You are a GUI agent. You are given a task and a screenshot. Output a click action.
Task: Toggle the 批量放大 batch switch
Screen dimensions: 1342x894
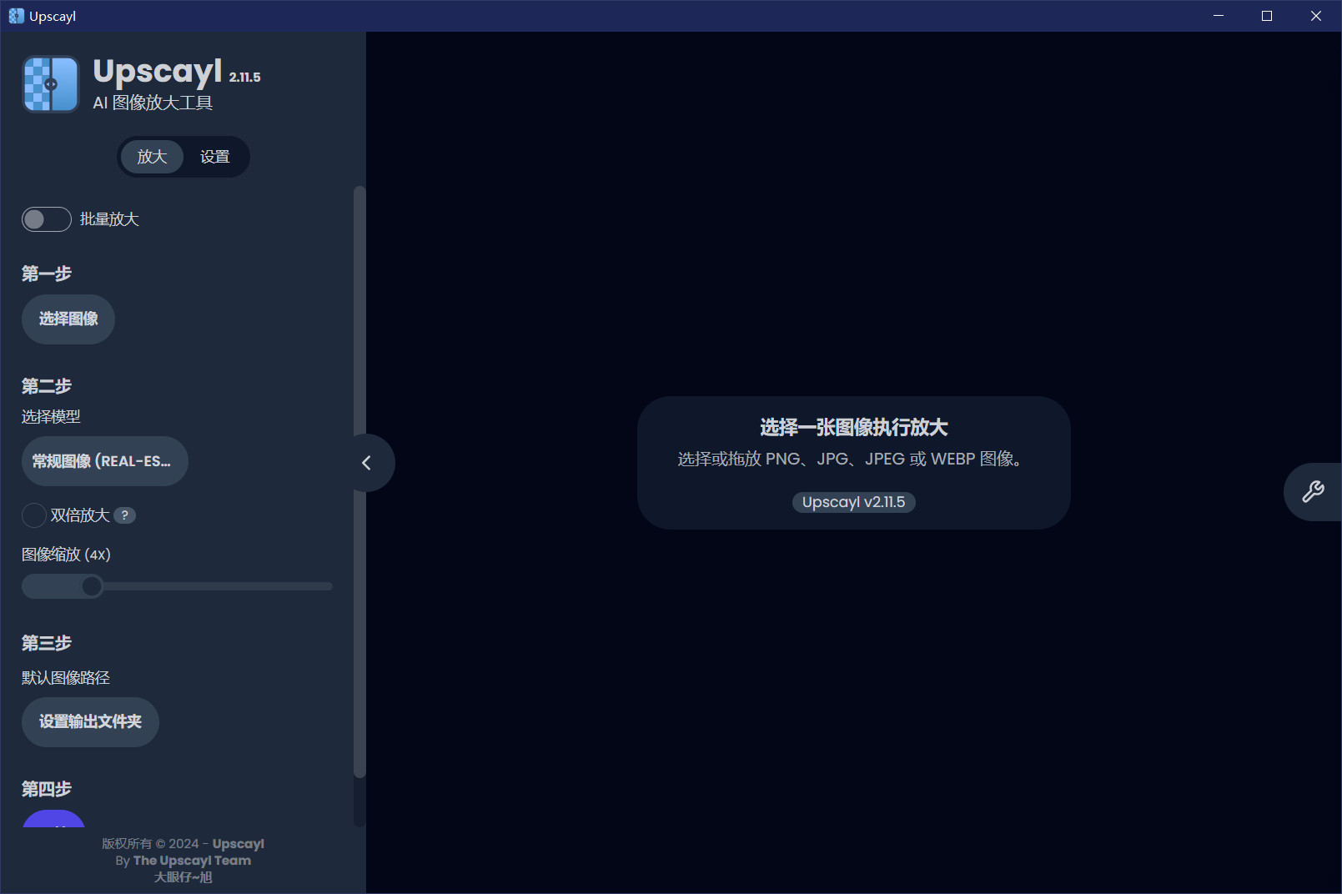point(47,219)
